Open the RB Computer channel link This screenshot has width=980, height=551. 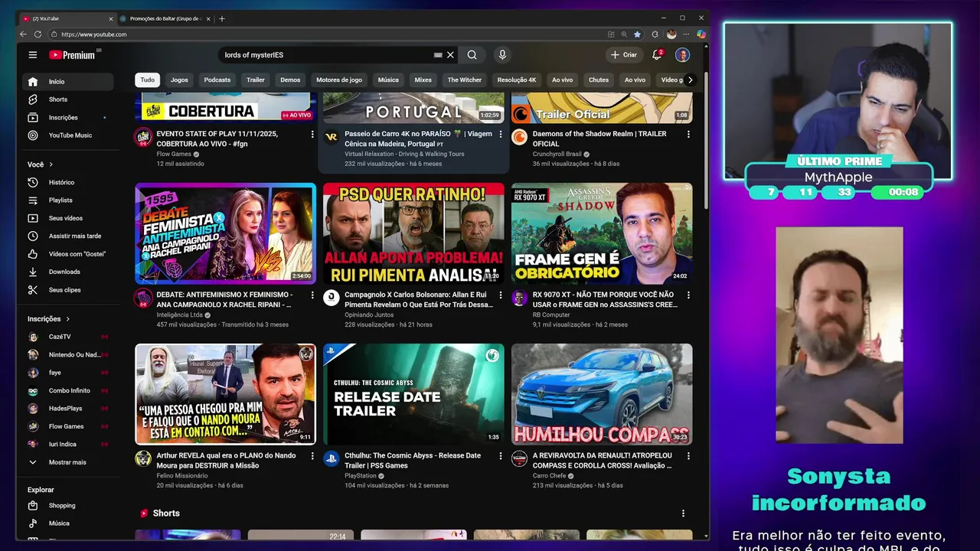click(551, 315)
